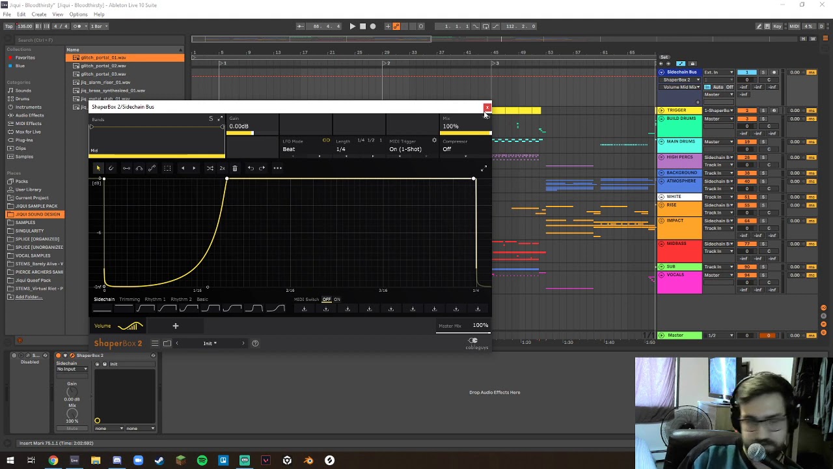The image size is (833, 469).
Task: Shift the wave left in ShaperBox
Action: pos(182,168)
